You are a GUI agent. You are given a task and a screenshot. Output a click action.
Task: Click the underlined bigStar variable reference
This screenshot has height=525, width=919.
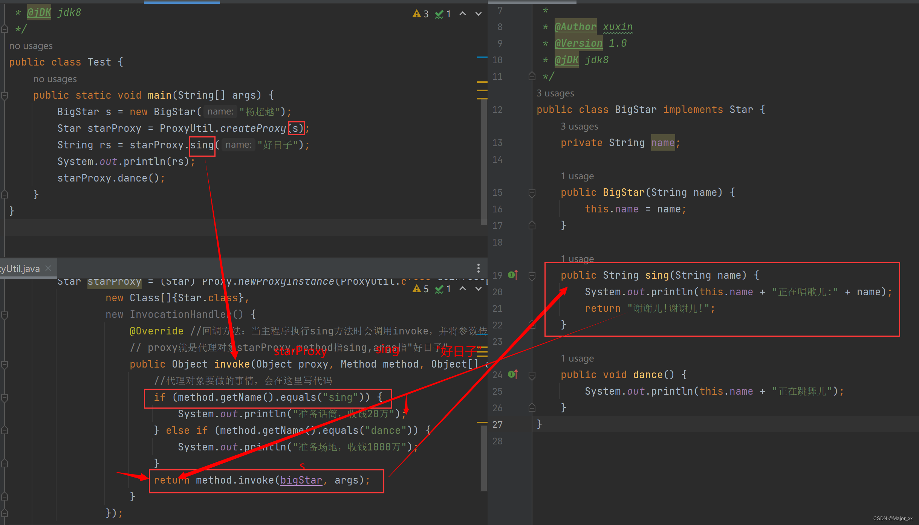[301, 480]
